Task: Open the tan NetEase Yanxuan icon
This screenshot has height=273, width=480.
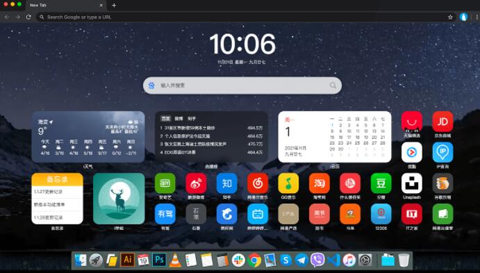Action: click(288, 214)
